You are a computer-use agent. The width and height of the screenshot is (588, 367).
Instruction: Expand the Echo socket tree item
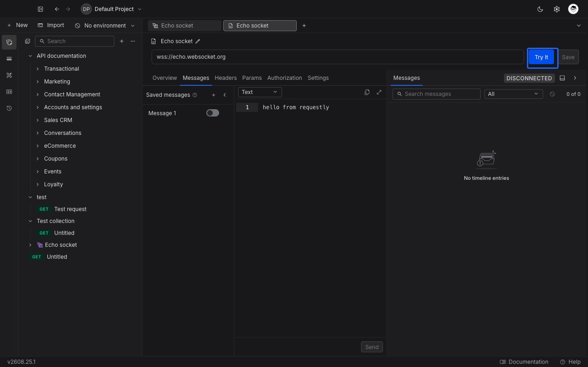pyautogui.click(x=30, y=245)
